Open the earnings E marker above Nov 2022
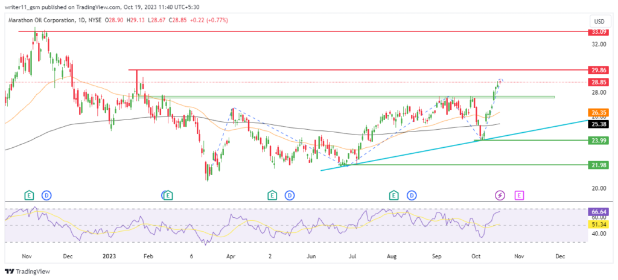Screen dimensions: 618x280 click(x=29, y=194)
